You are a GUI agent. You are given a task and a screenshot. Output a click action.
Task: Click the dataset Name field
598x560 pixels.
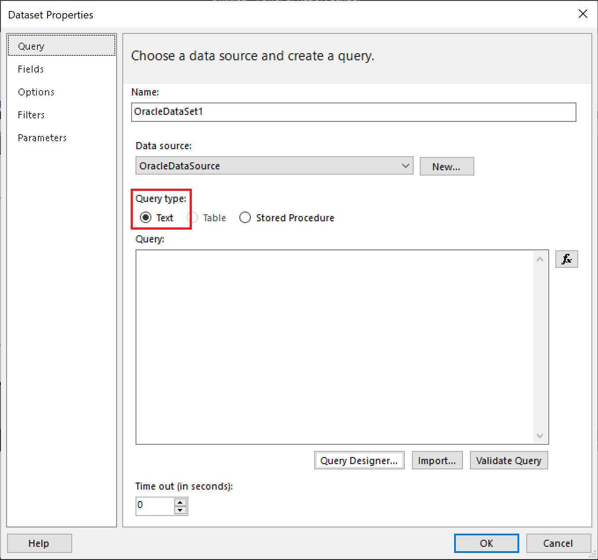click(x=353, y=112)
